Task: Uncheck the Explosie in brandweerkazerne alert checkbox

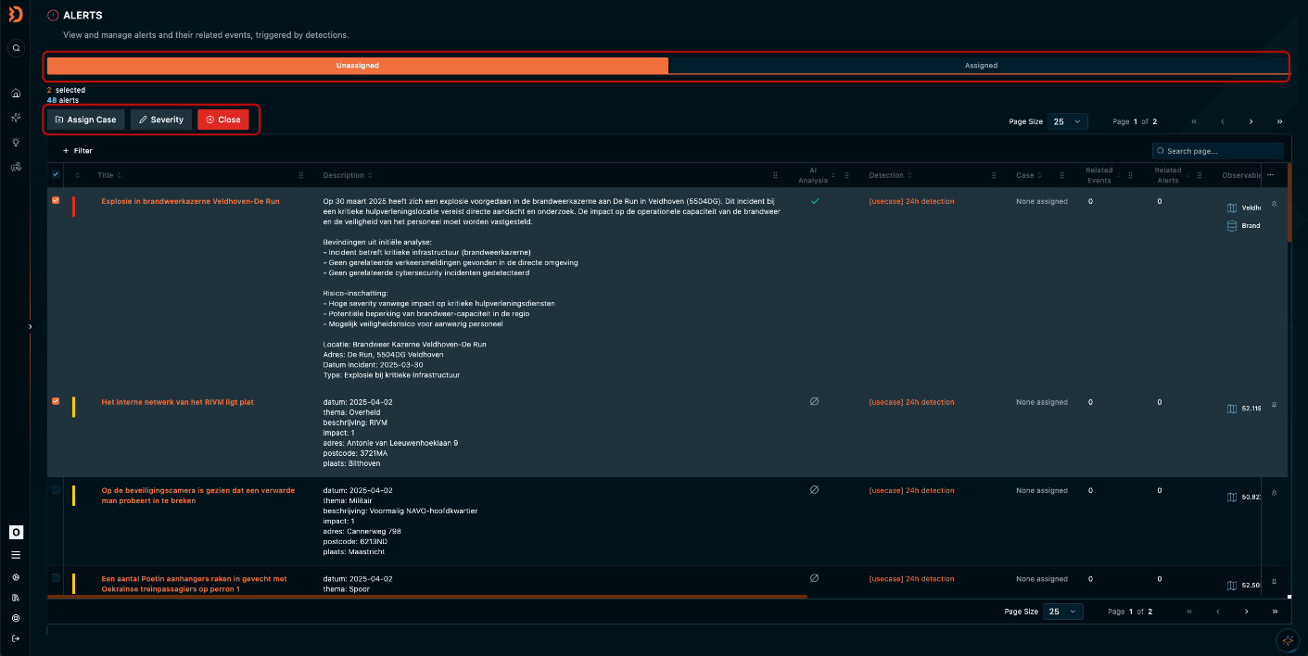Action: point(56,200)
